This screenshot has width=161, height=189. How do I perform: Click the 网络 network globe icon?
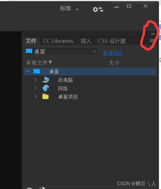[46, 88]
